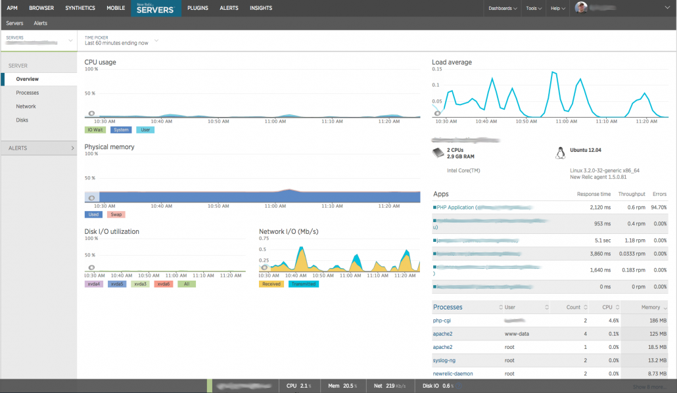Switch to the Alerts product tab
This screenshot has height=393, width=677.
229,8
